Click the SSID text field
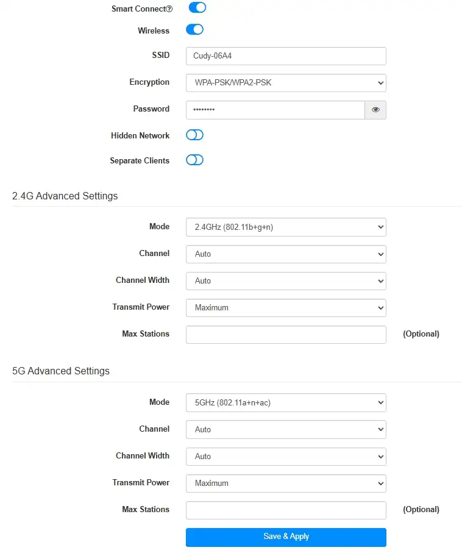This screenshot has width=462, height=553. (286, 56)
